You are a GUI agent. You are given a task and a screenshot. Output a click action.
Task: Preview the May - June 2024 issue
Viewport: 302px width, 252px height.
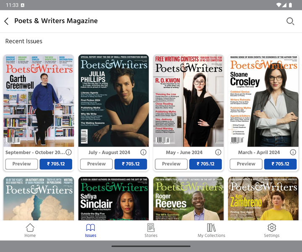(171, 164)
